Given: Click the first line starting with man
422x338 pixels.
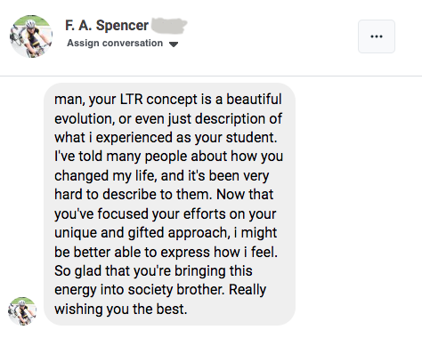Looking at the screenshot, I should pyautogui.click(x=168, y=100).
